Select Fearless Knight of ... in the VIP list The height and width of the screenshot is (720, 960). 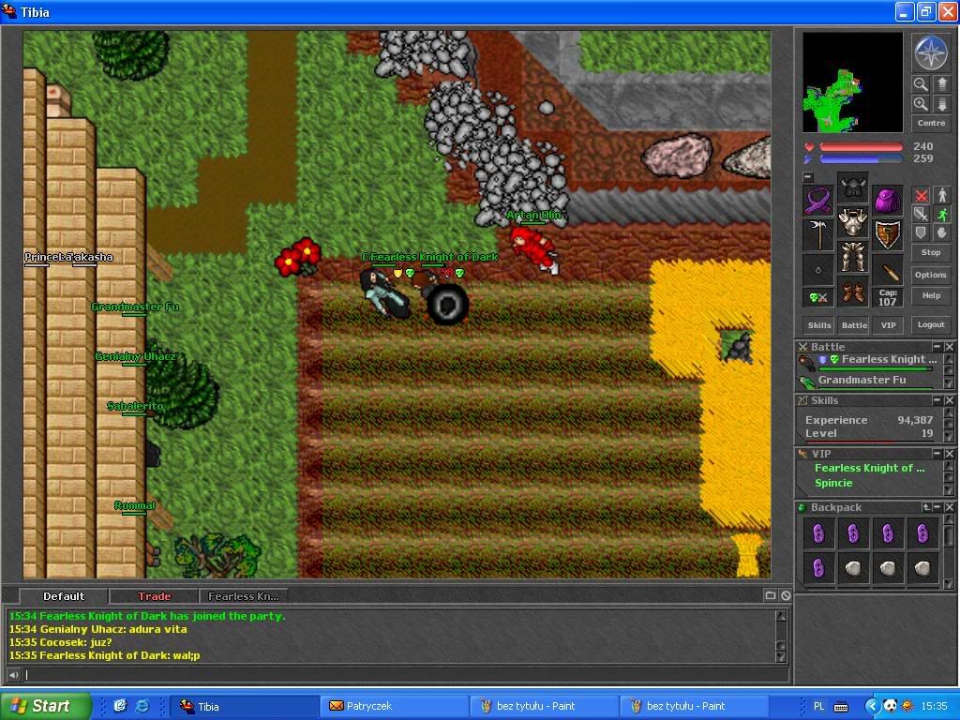pyautogui.click(x=869, y=469)
